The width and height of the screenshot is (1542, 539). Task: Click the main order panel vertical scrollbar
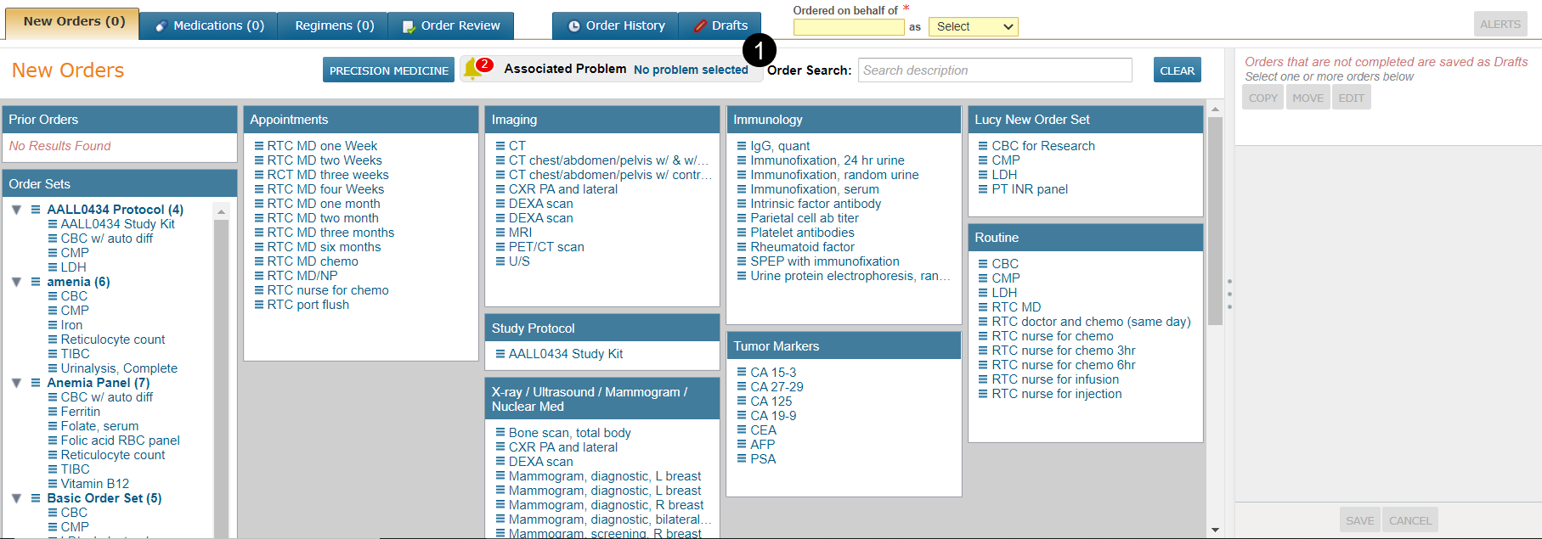1215,221
